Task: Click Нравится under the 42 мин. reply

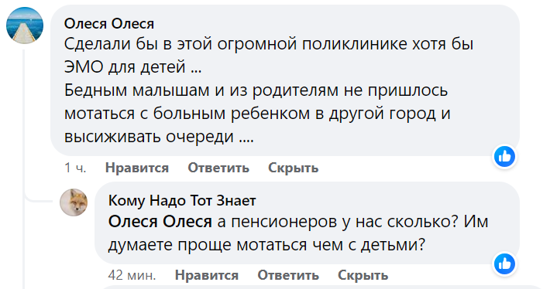Action: [x=207, y=275]
